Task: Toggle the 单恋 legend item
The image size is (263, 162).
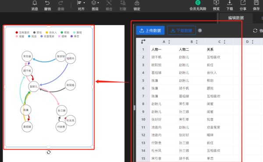Action: [75, 36]
